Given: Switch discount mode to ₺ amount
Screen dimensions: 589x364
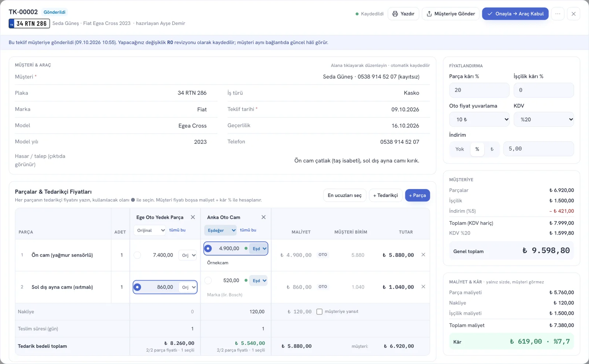Looking at the screenshot, I should 492,149.
